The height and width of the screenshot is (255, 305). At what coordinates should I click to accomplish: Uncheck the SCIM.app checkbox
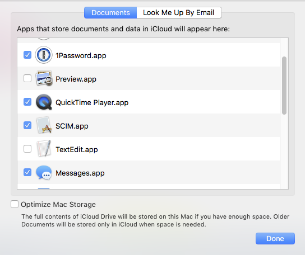(x=27, y=125)
